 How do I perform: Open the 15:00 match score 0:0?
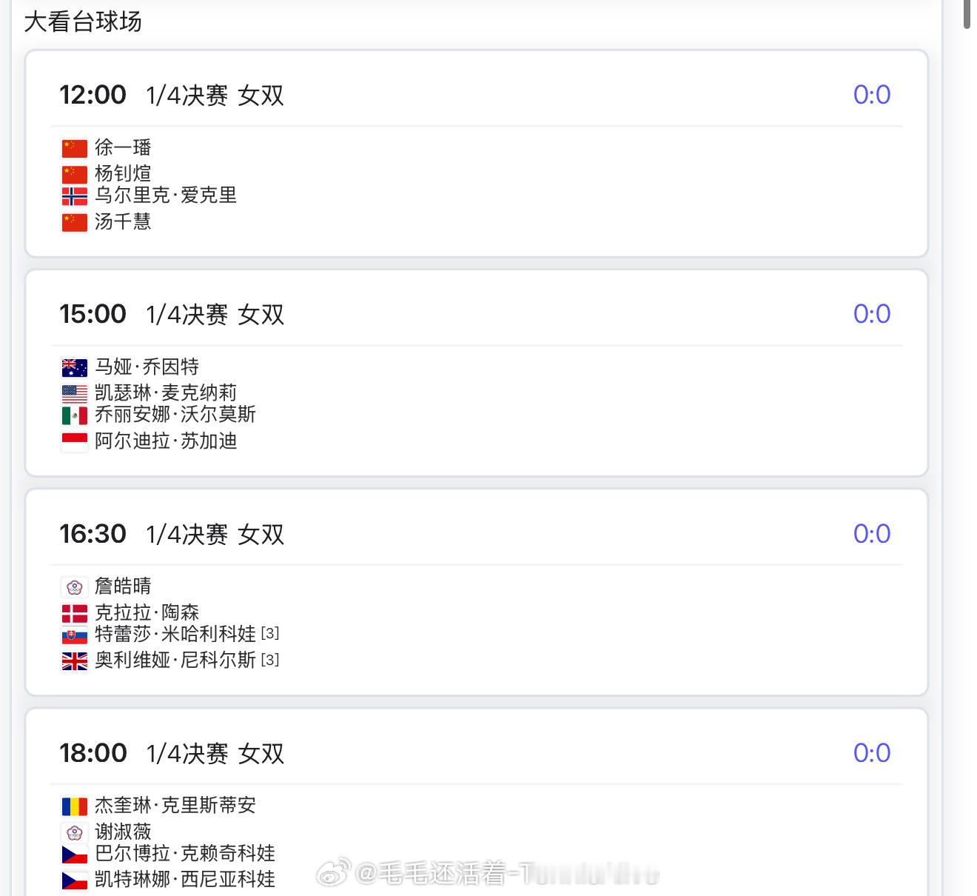872,314
